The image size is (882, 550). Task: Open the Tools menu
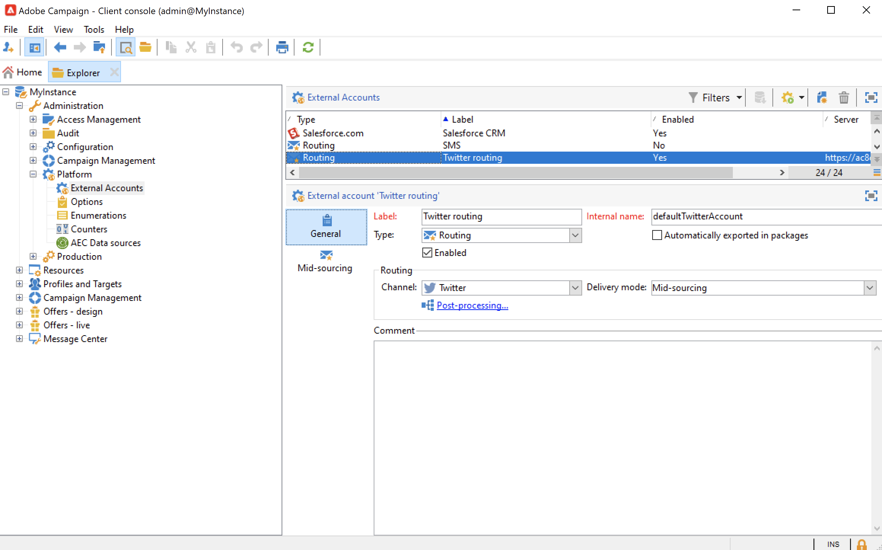point(94,29)
